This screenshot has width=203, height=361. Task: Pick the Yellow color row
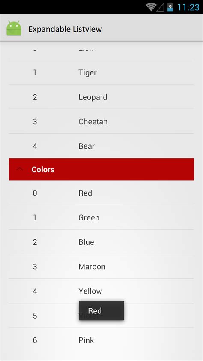[101, 291]
